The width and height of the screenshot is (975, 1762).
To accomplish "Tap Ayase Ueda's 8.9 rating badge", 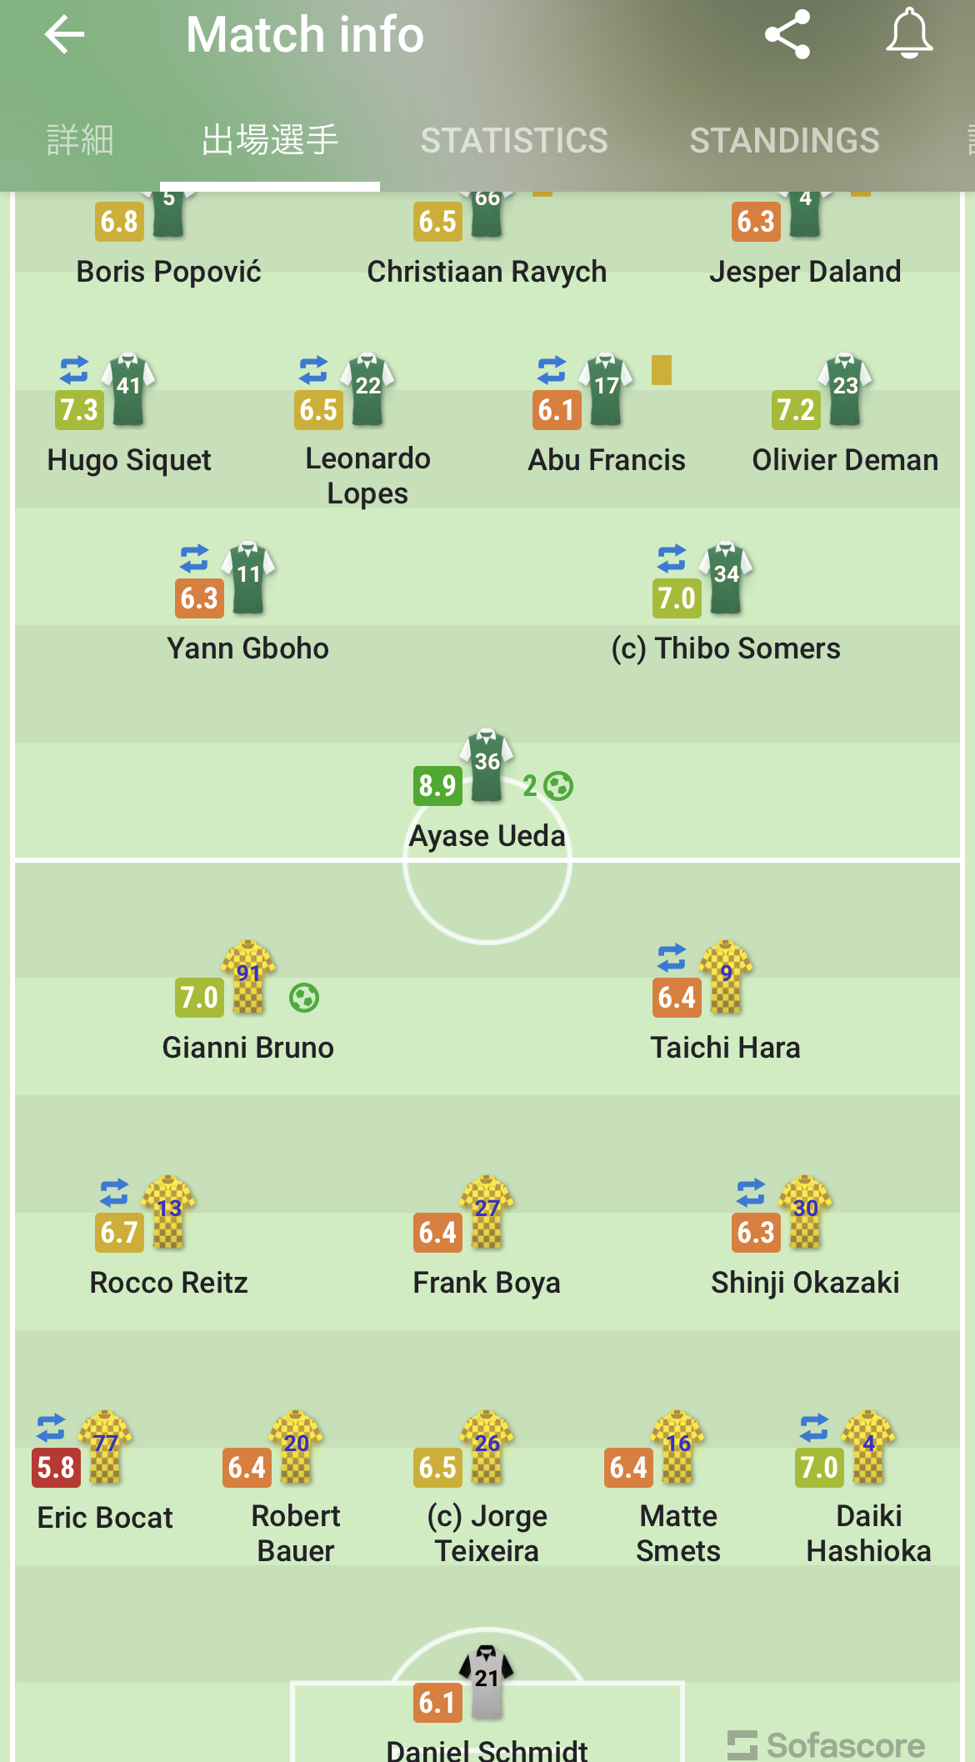I will (x=437, y=785).
